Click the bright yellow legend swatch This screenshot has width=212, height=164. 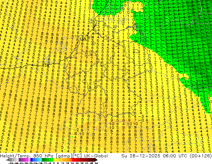tap(55, 160)
